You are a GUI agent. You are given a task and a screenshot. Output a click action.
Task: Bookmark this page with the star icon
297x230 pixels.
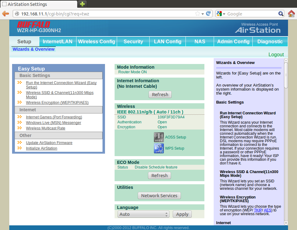pos(197,14)
